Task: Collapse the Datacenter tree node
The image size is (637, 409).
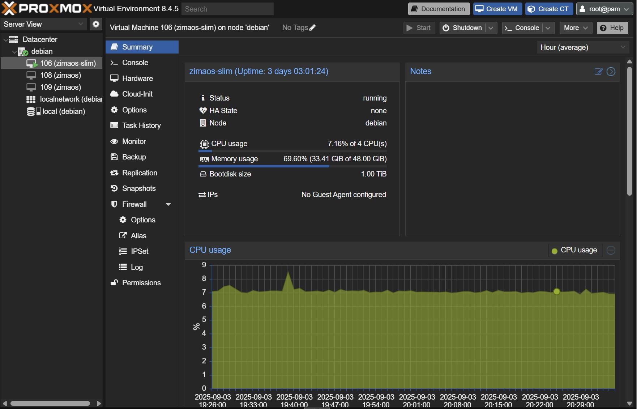Action: click(5, 40)
